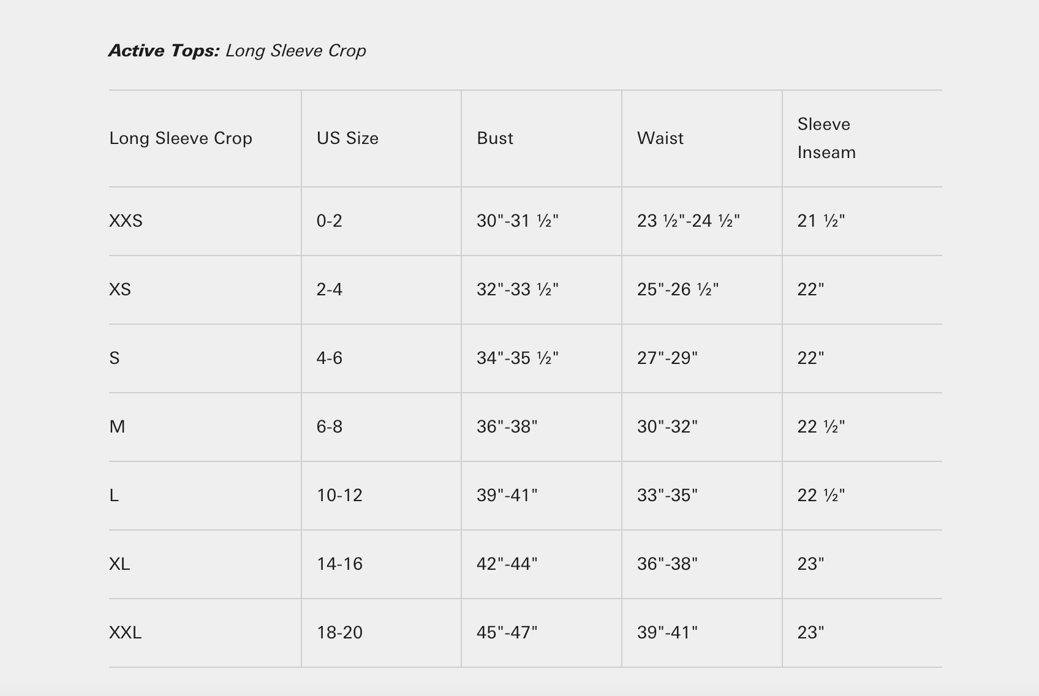This screenshot has width=1039, height=696.
Task: Click the "US Size" column header
Action: [x=347, y=138]
